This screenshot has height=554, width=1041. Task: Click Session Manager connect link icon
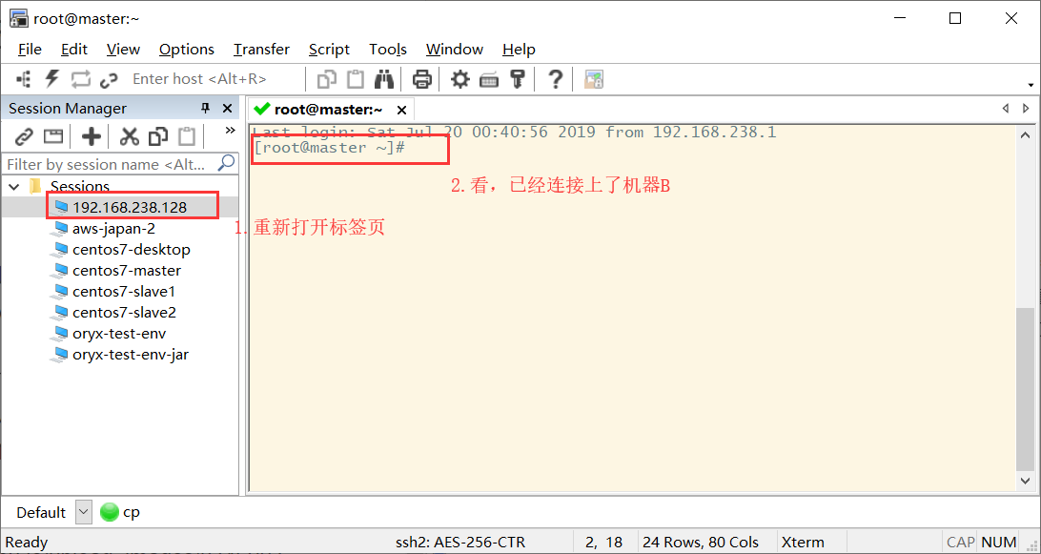(x=24, y=137)
